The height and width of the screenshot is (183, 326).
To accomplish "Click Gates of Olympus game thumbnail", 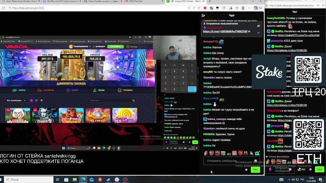I will [x=98, y=115].
